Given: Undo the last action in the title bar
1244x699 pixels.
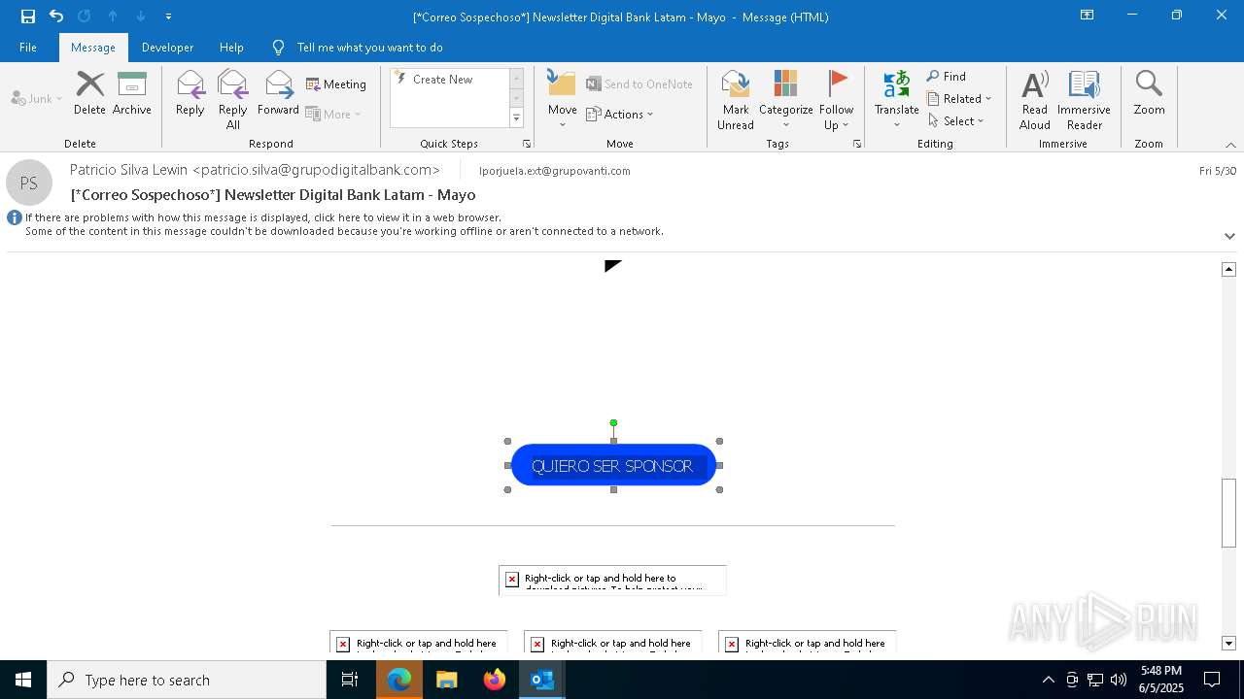Looking at the screenshot, I should 56,17.
